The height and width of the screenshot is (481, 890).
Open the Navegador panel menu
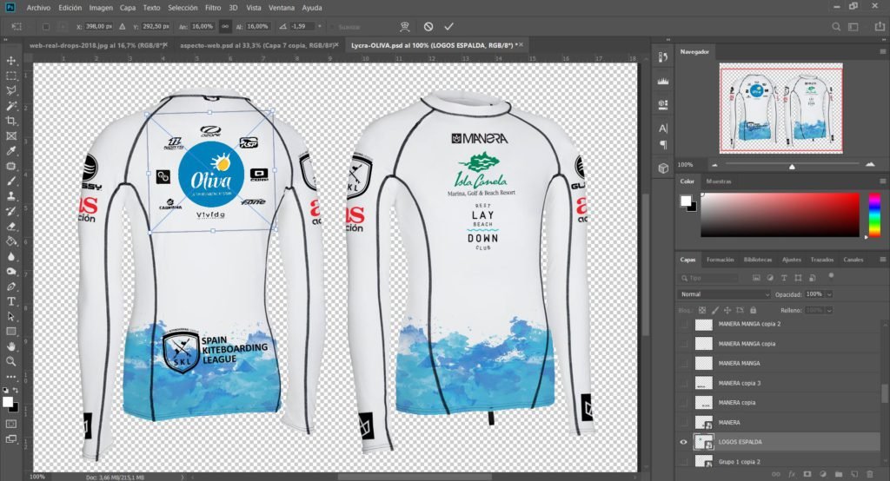click(883, 51)
